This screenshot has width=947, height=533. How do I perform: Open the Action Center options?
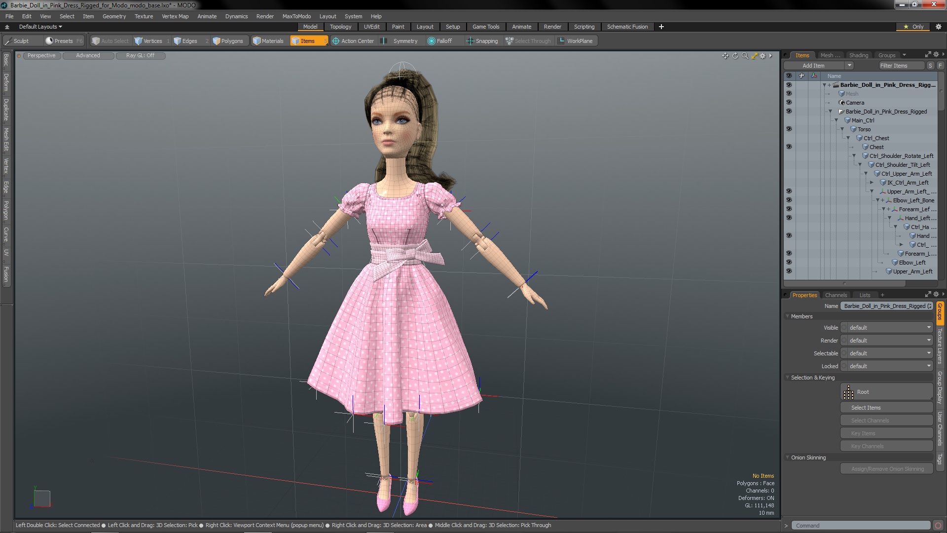353,41
